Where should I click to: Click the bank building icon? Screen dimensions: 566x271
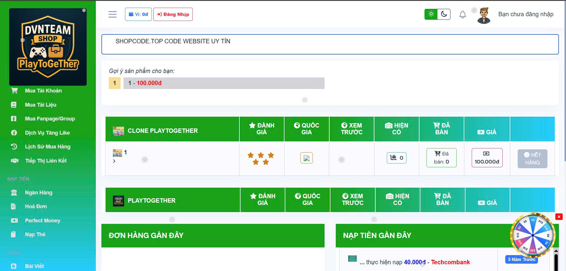click(14, 192)
